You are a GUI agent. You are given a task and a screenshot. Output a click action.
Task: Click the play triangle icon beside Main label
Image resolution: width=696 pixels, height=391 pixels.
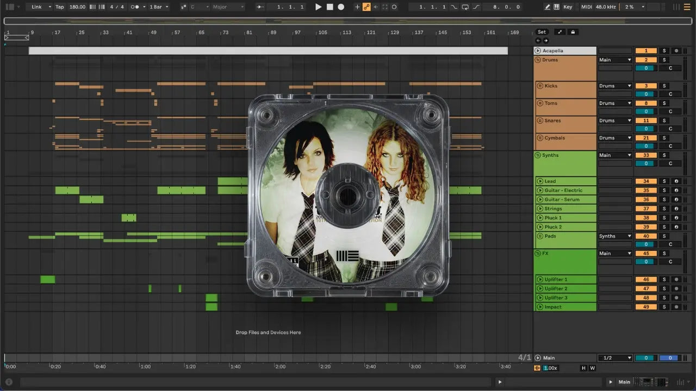pyautogui.click(x=611, y=382)
